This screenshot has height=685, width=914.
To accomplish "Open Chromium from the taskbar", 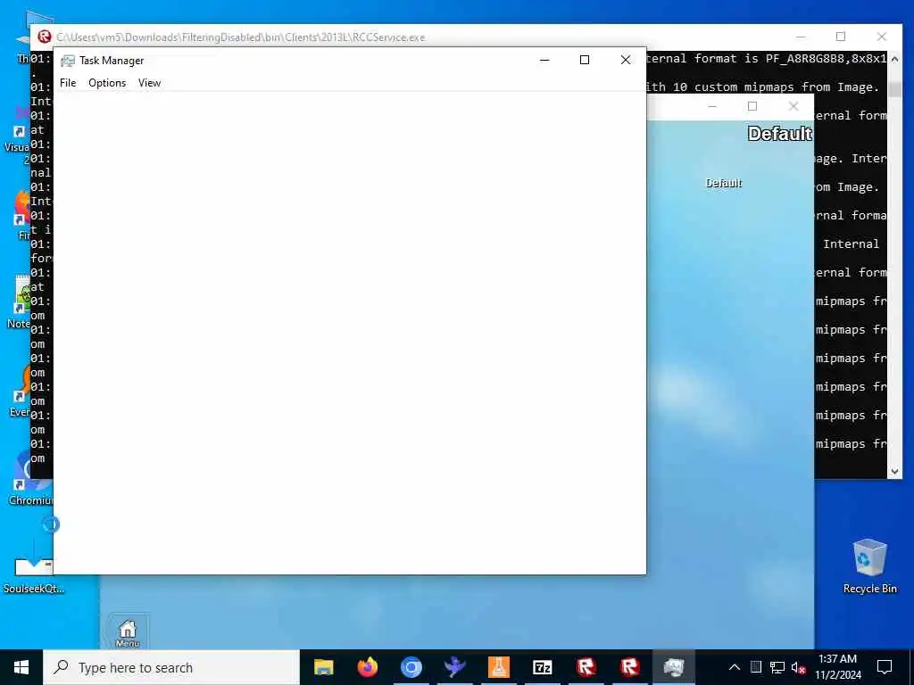I will click(411, 667).
